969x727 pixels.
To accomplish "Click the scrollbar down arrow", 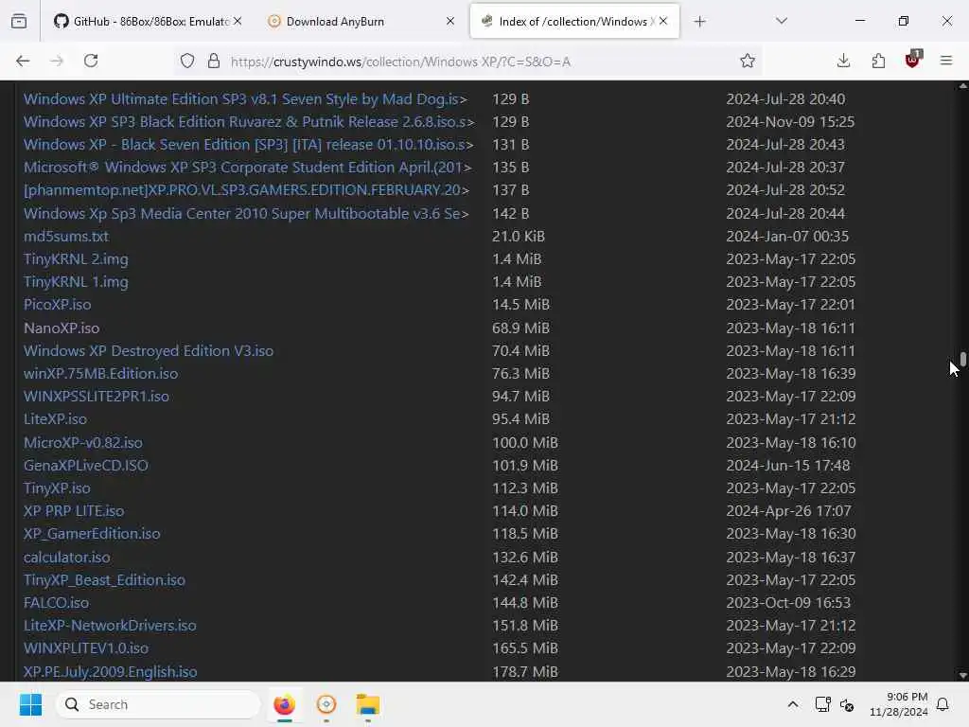I will [962, 676].
